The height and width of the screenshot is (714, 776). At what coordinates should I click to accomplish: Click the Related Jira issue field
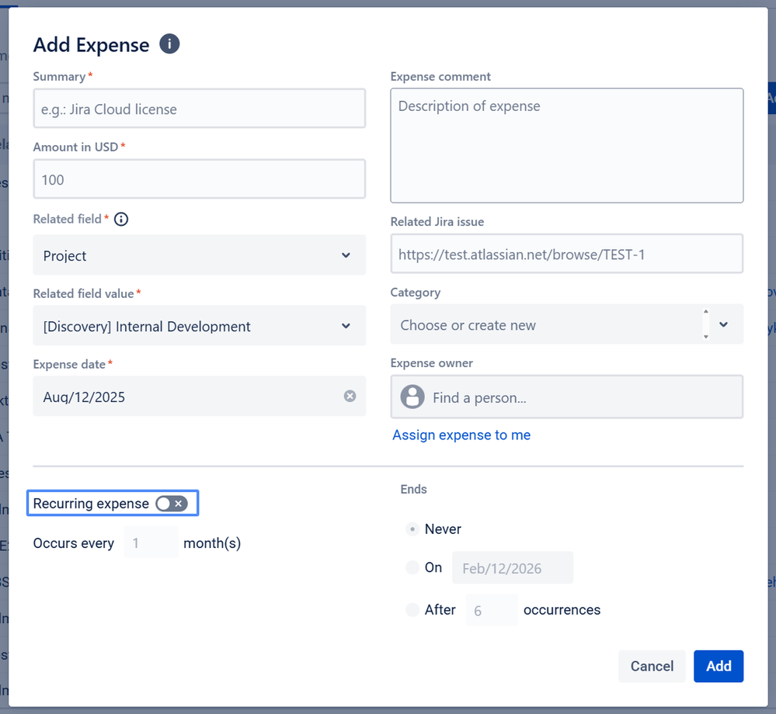pos(566,254)
